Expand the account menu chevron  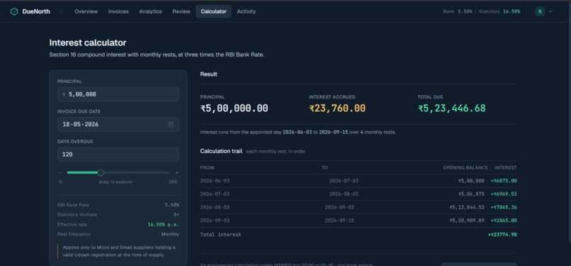(x=550, y=11)
